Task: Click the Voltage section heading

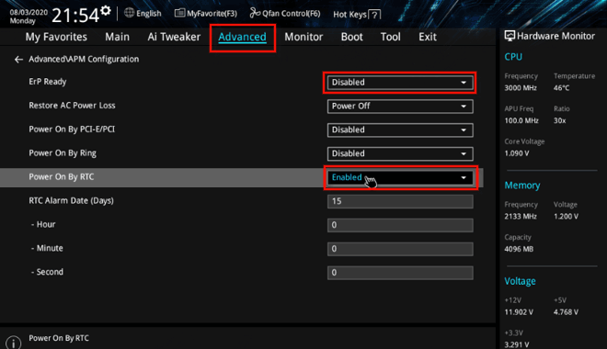Action: [x=520, y=281]
